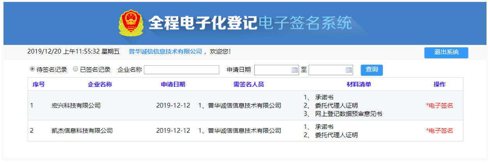This screenshot has height=163, width=490.
Task: Click the 材料清单 column header
Action: (x=359, y=84)
